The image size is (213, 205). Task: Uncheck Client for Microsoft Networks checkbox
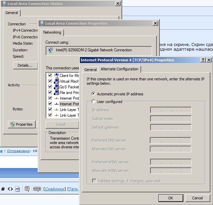click(50, 75)
